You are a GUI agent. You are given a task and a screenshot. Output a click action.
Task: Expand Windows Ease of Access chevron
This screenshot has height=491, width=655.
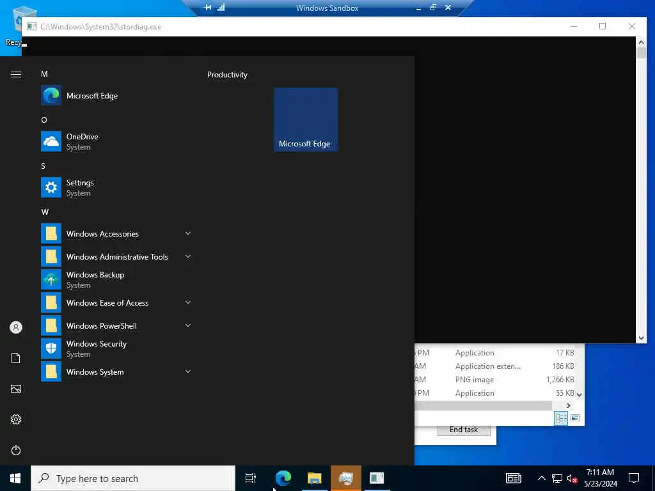coord(188,302)
